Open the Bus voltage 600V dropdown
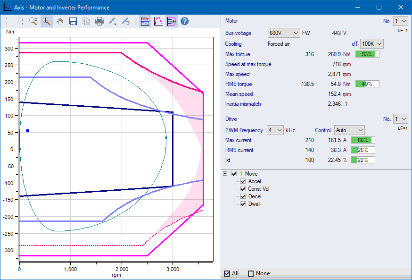This screenshot has height=280, width=412. [283, 33]
